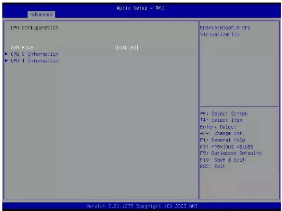Click the CPU Configuration heading
Image resolution: width=282 pixels, height=211 pixels.
pyautogui.click(x=34, y=28)
